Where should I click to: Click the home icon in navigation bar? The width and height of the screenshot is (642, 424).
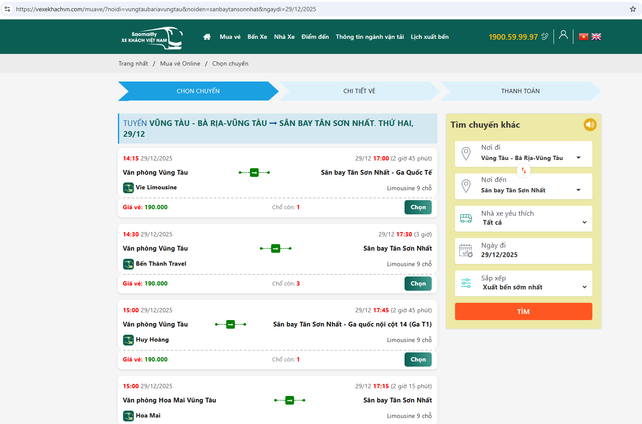207,37
